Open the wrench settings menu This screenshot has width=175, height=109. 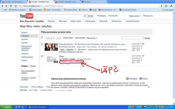tap(171, 6)
